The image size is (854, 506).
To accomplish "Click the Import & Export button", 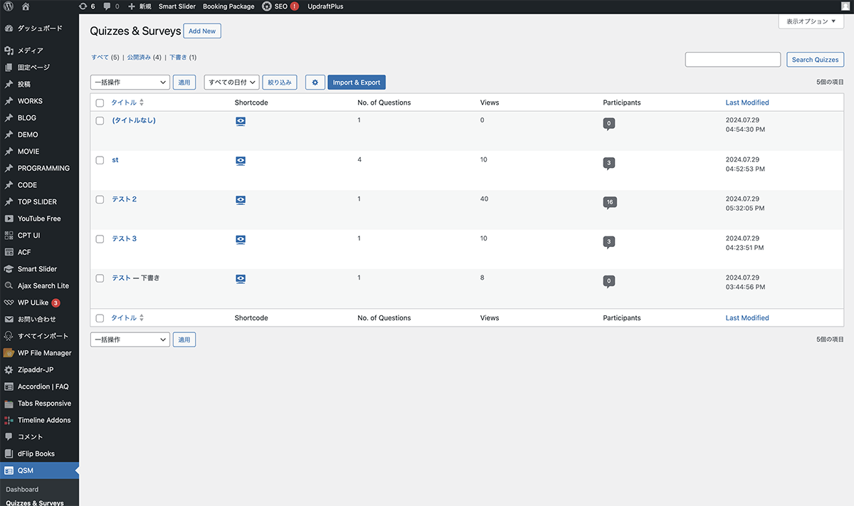I will [x=356, y=83].
